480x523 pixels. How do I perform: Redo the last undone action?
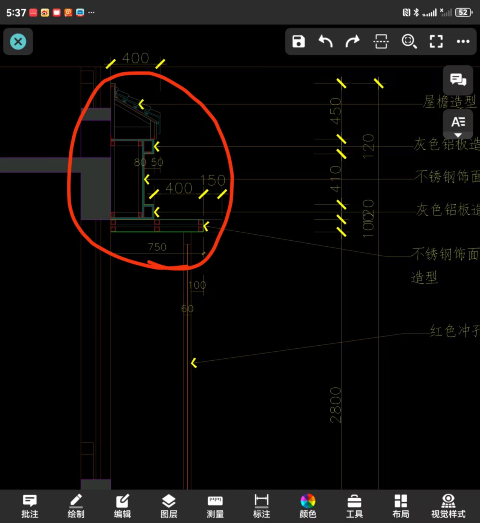click(x=352, y=41)
